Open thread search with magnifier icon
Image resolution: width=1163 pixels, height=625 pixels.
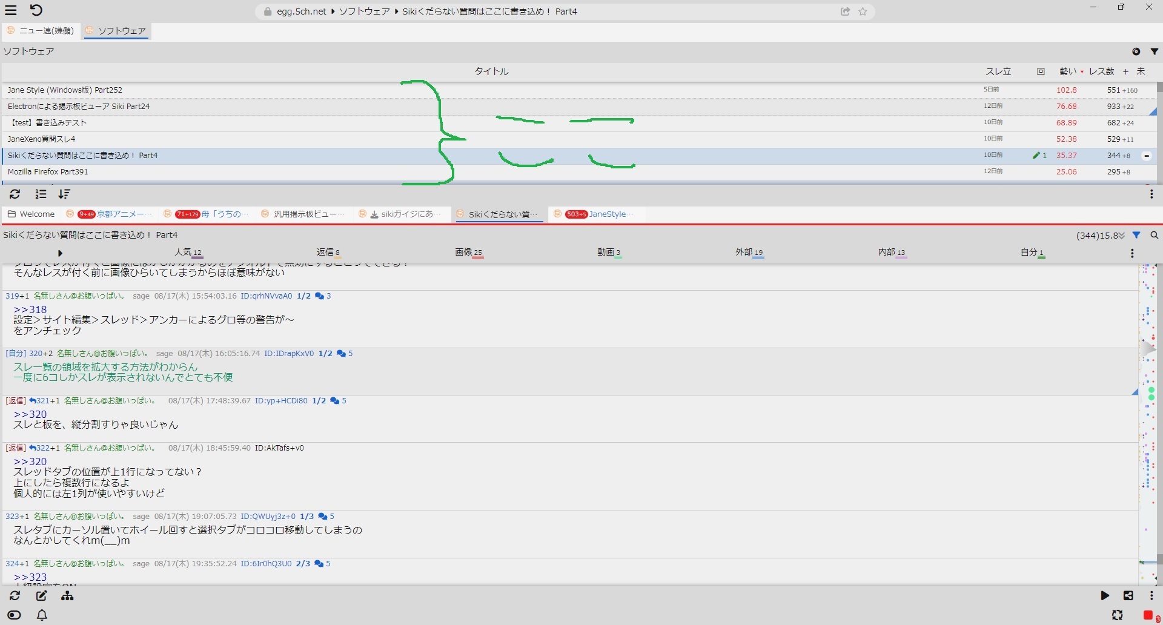point(1154,235)
